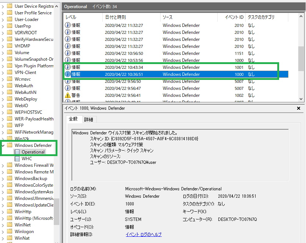Click the info icon of event 1151 row

click(x=67, y=53)
